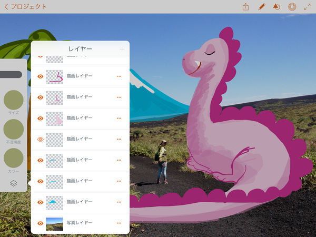Select the 写真レイヤー name label
This screenshot has height=237, width=316.
[80, 223]
